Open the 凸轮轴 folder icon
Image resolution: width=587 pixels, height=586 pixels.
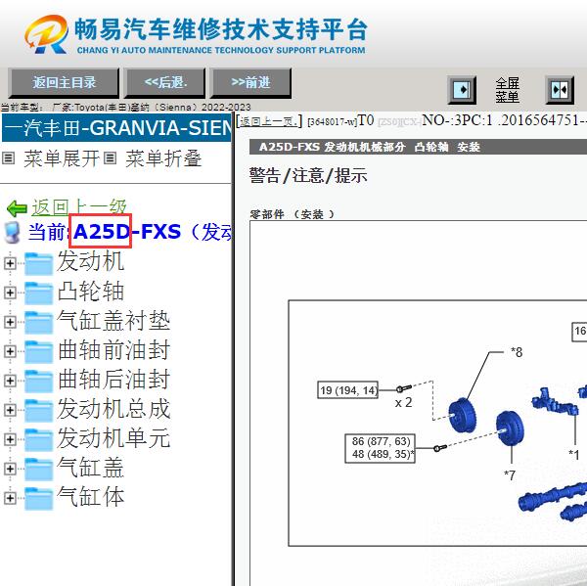[x=38, y=293]
